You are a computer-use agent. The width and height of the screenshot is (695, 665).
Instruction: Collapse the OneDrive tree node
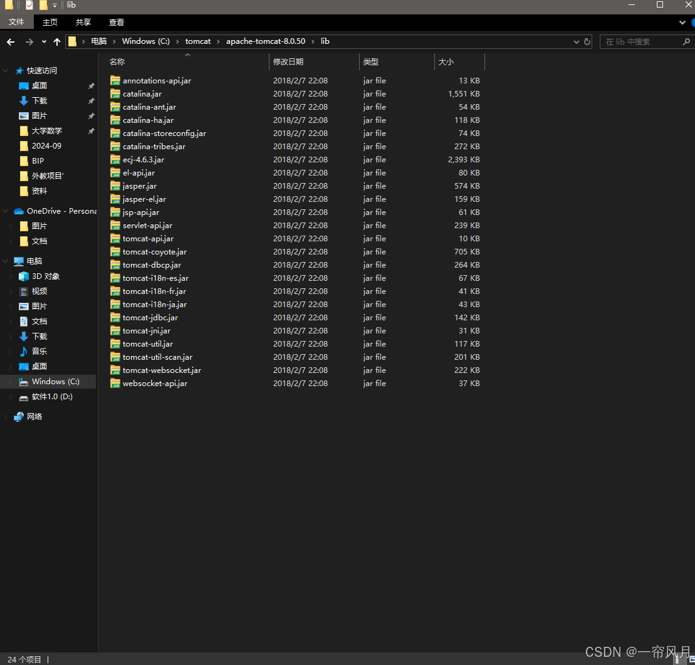(6, 211)
